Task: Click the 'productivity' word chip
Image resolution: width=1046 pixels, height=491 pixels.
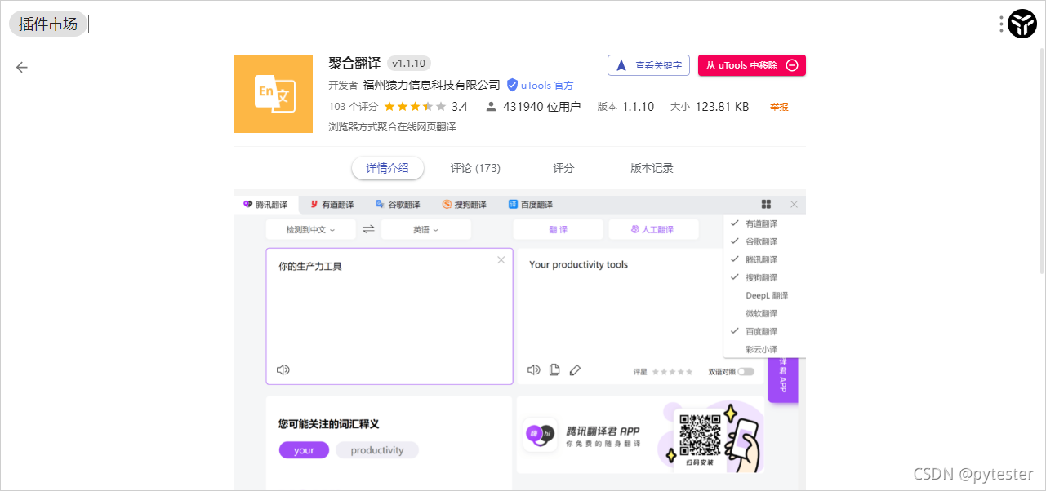Action: point(377,450)
